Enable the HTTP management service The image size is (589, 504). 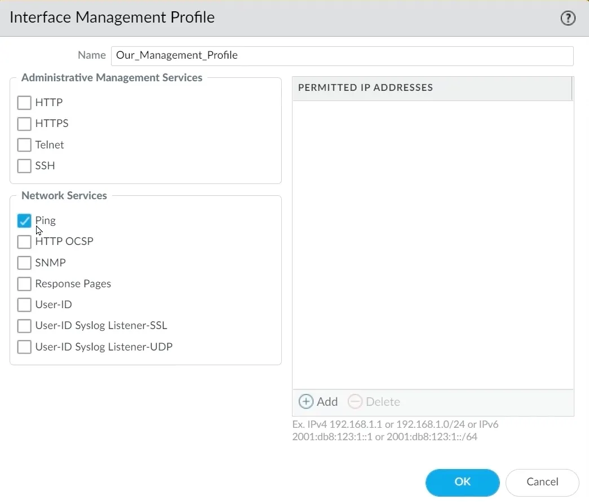click(24, 103)
